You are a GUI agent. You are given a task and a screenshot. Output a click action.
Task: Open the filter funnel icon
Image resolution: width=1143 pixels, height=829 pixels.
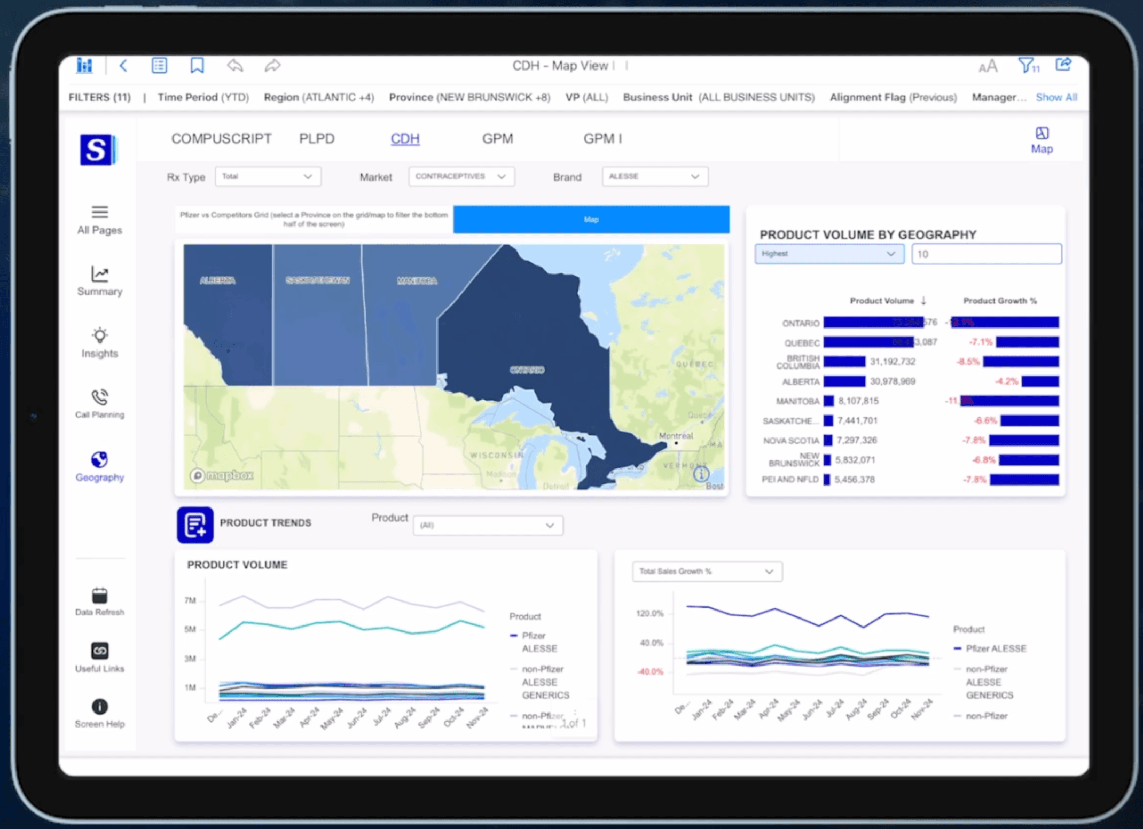1028,65
